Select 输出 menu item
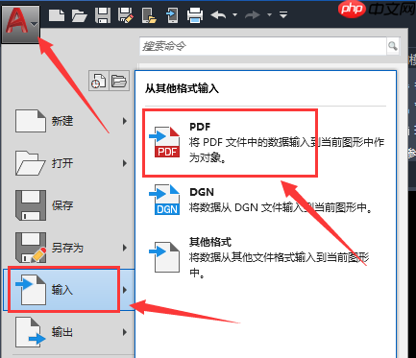This screenshot has height=358, width=416. click(x=68, y=332)
